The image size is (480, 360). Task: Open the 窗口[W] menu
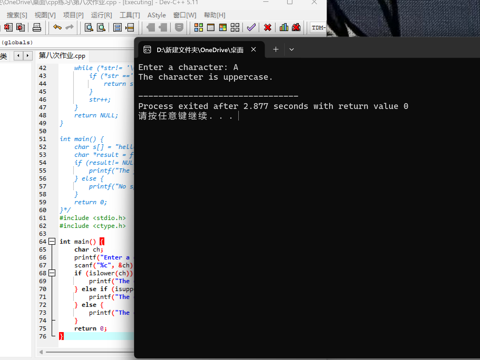(x=185, y=15)
